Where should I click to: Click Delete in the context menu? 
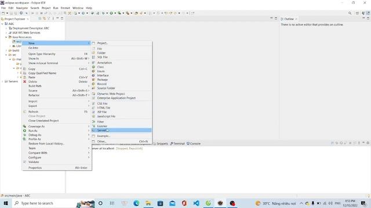pos(57,81)
